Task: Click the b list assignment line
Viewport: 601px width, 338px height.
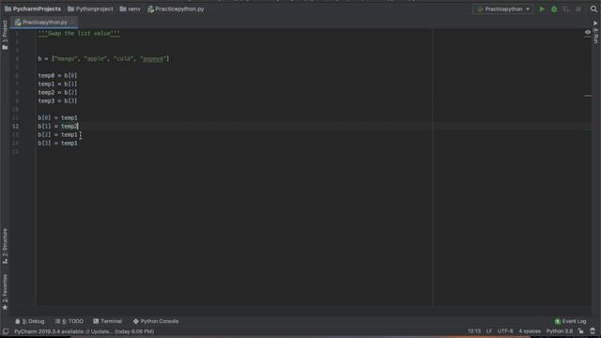Action: (103, 58)
